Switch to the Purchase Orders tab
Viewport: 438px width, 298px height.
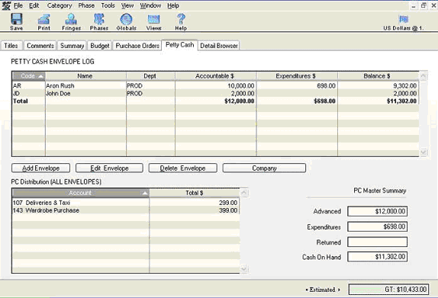(137, 46)
